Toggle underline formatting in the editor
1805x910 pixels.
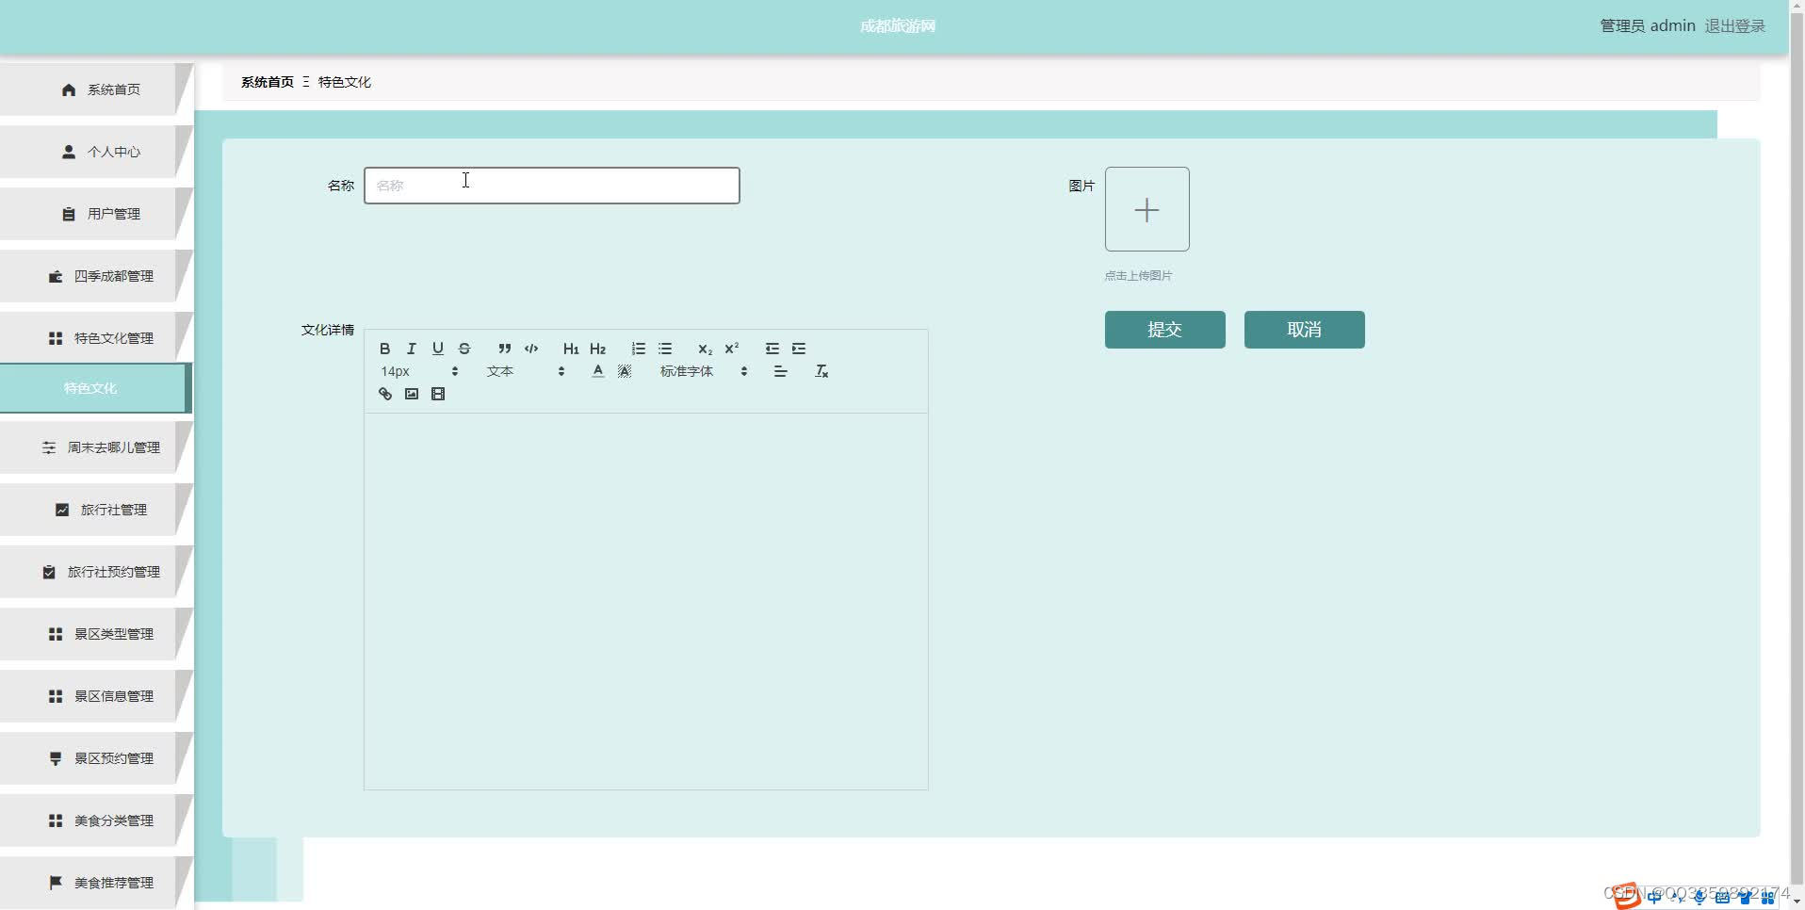click(x=438, y=349)
